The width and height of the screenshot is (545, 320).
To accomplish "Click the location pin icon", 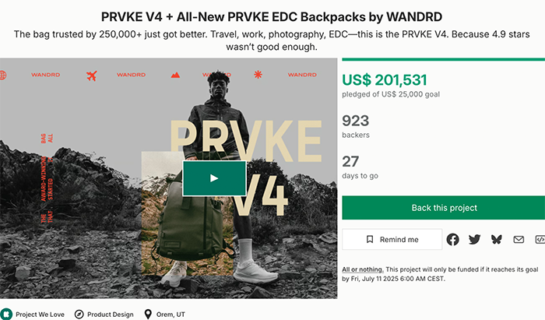I will click(x=148, y=314).
